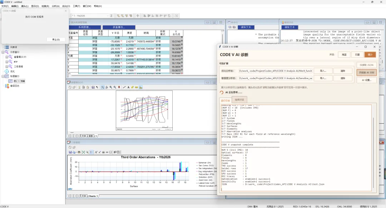Click refresh icon in lens view window
This screenshot has width=386, height=208.
[70, 88]
